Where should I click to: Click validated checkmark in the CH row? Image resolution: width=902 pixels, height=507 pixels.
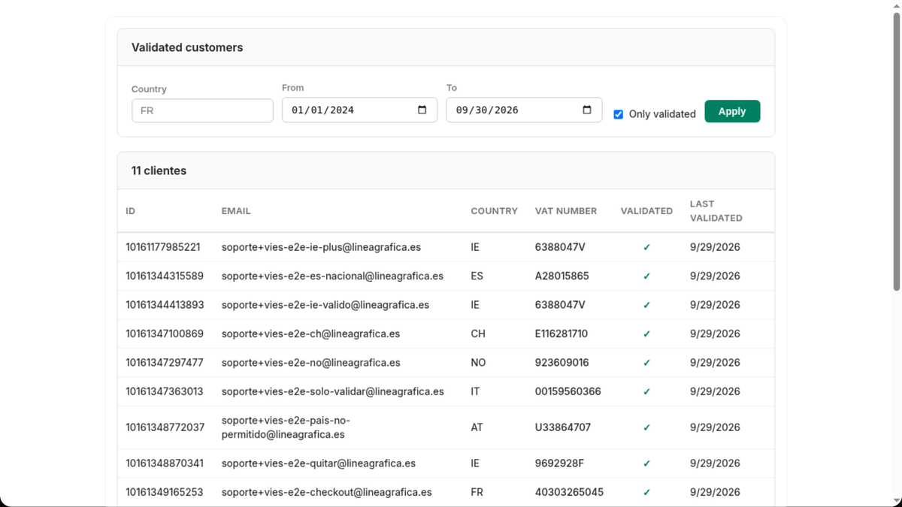tap(646, 334)
